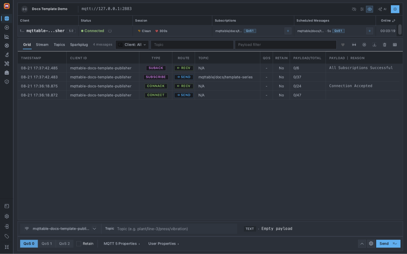Click the Payload filter input field

(286, 45)
